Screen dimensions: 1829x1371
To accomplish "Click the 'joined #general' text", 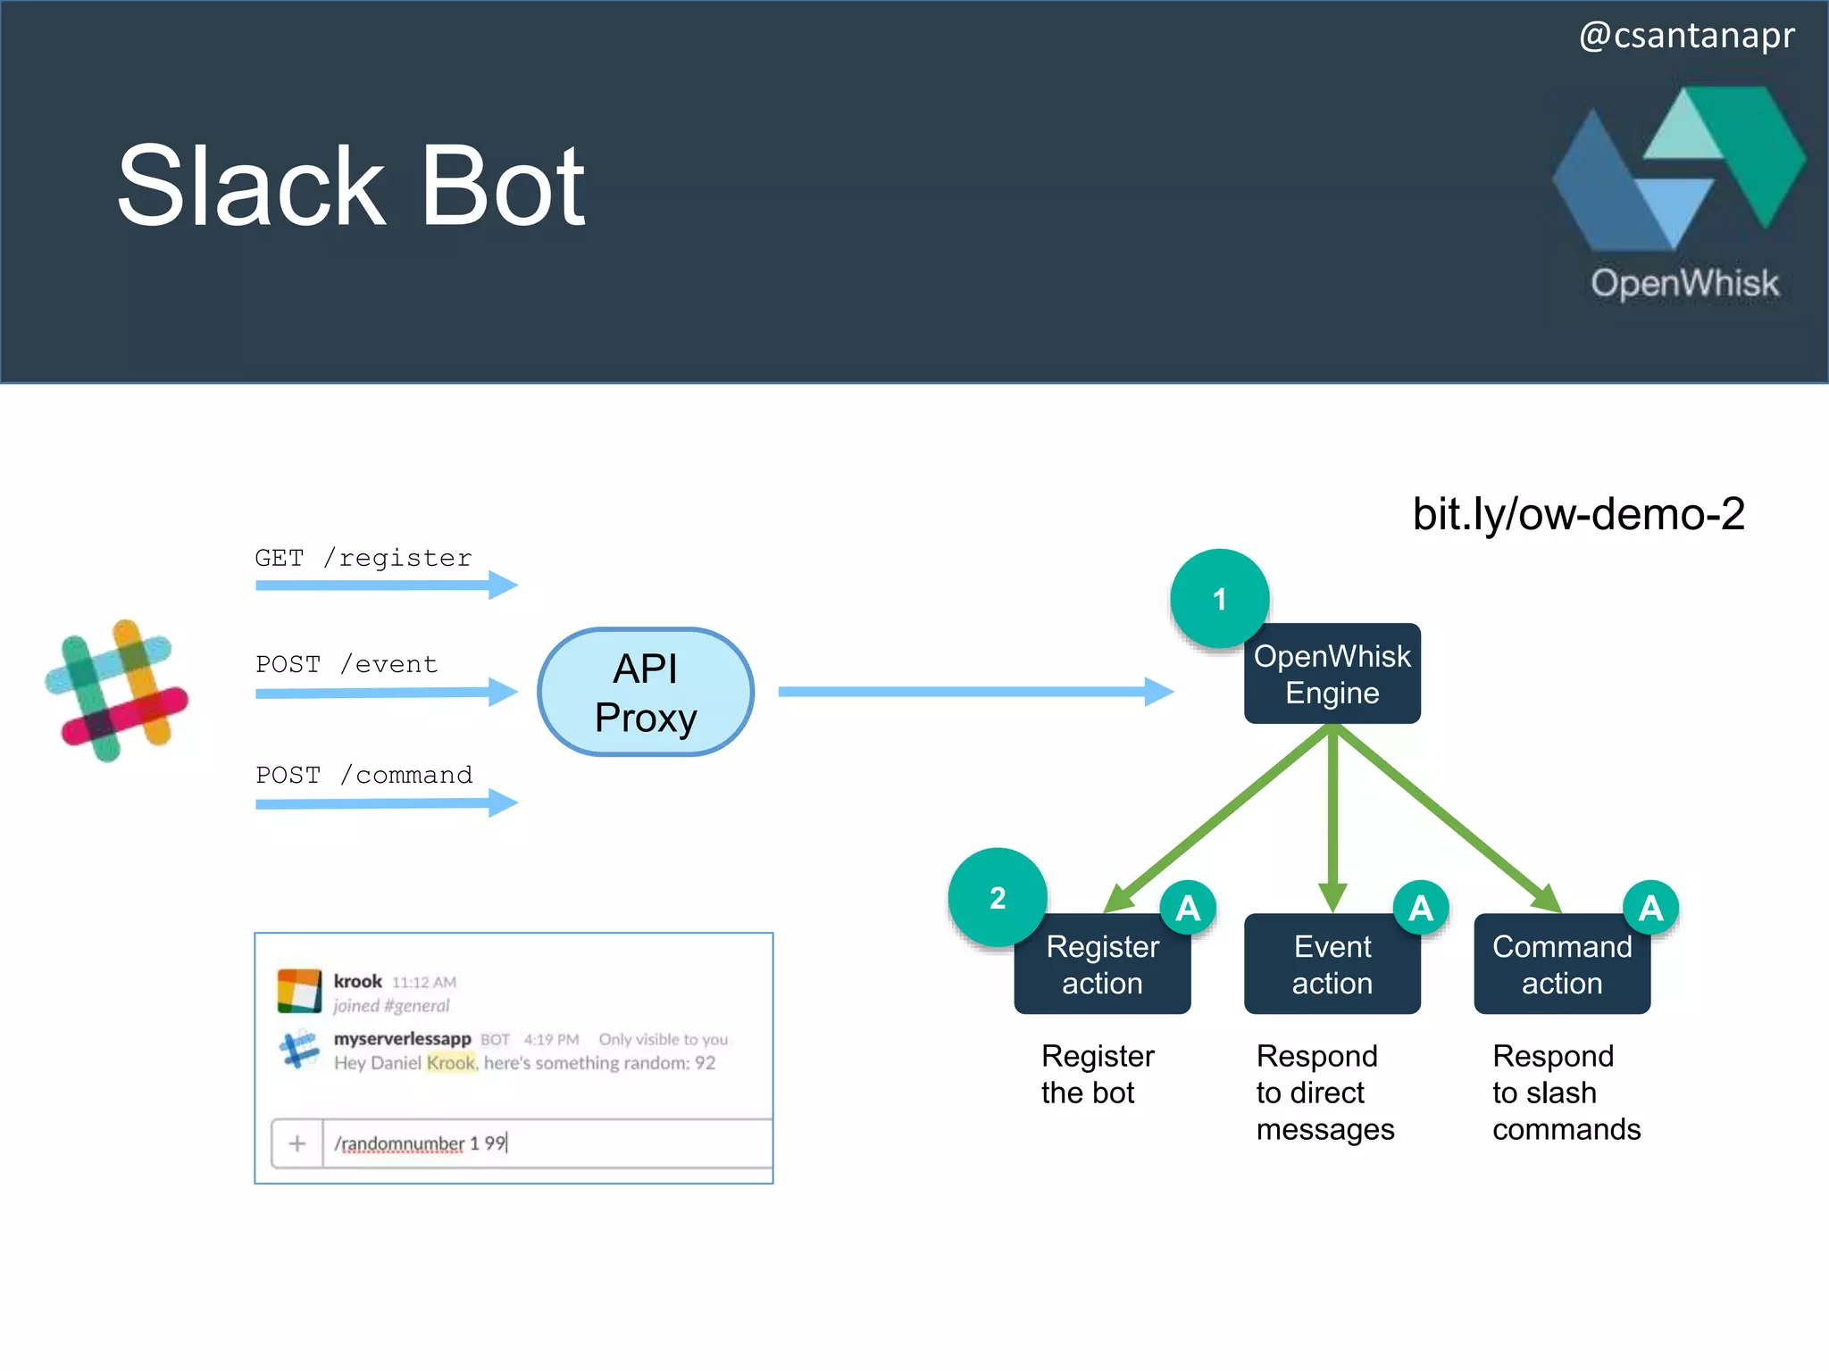I will click(x=391, y=1006).
